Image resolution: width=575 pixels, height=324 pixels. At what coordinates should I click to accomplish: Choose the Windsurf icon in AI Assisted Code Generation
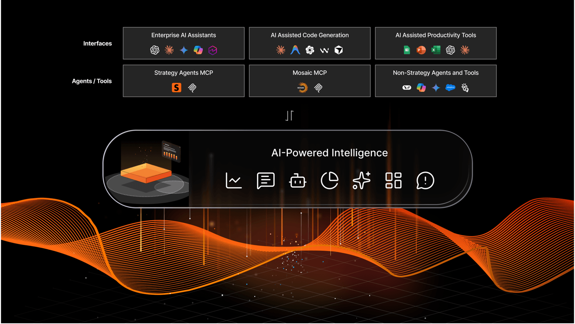(324, 50)
